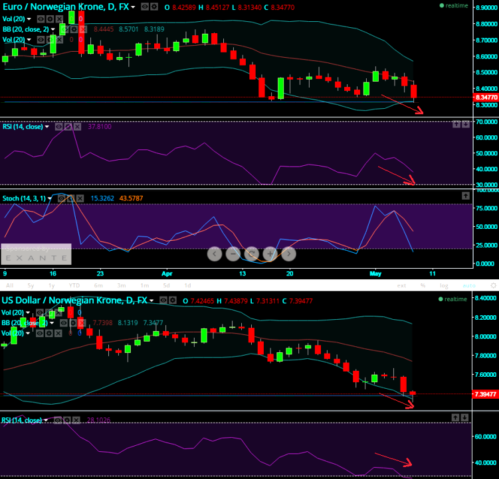
Task: Click the zoom-in plus button
Action: pyautogui.click(x=270, y=253)
